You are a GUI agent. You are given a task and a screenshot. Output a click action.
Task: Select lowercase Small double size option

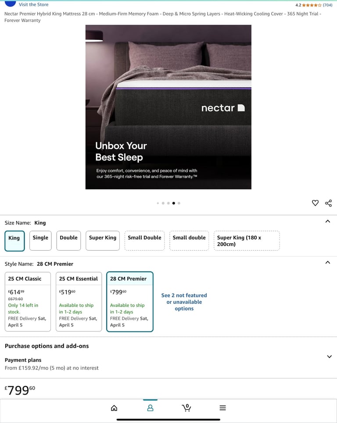pyautogui.click(x=189, y=241)
